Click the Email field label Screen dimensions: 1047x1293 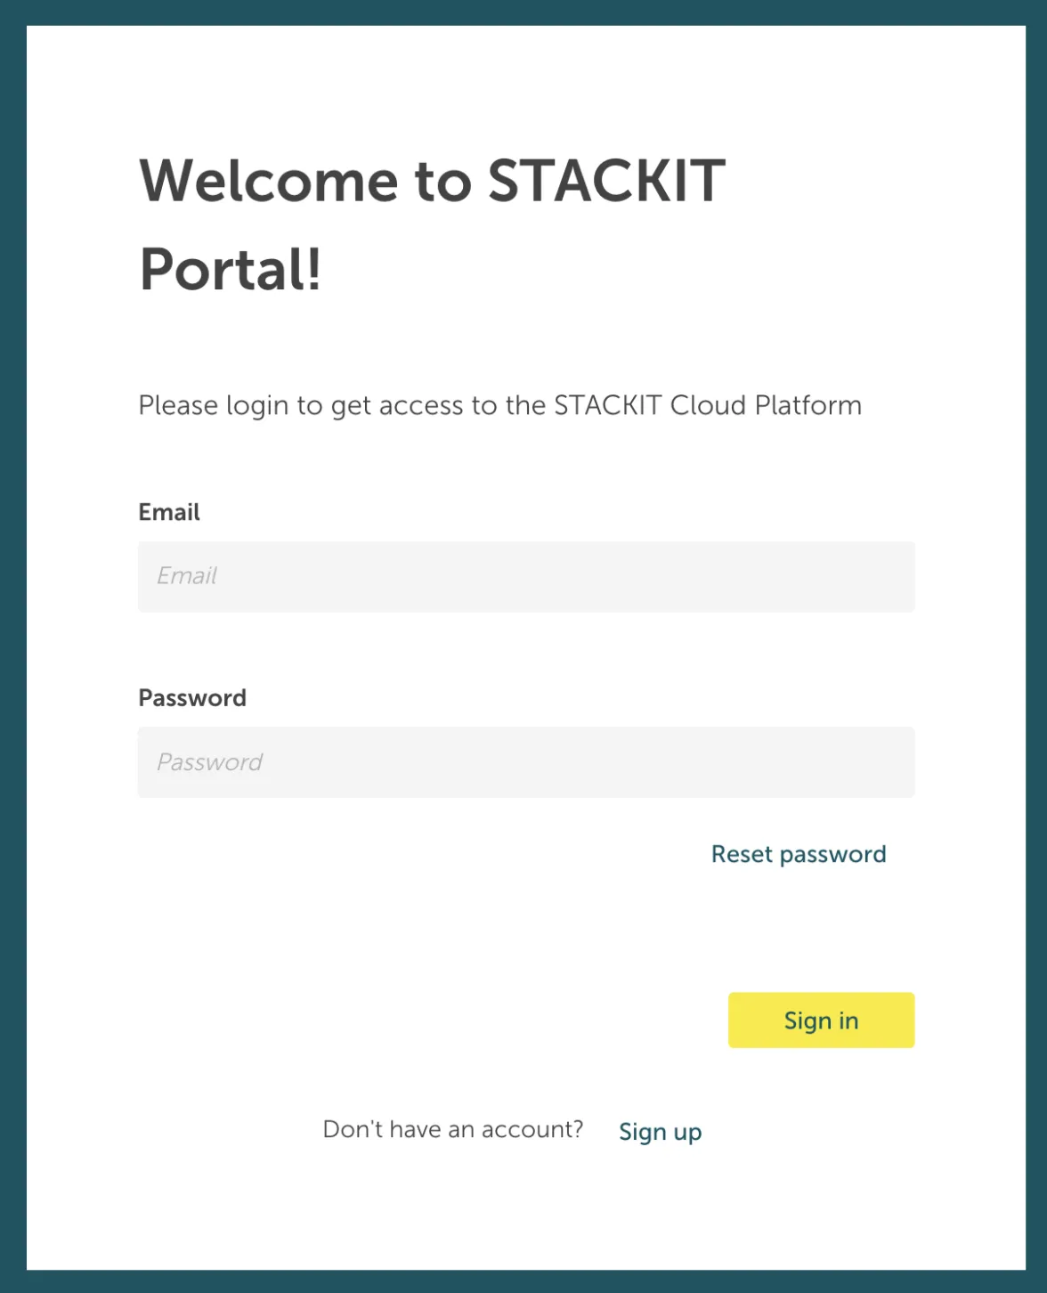point(168,512)
